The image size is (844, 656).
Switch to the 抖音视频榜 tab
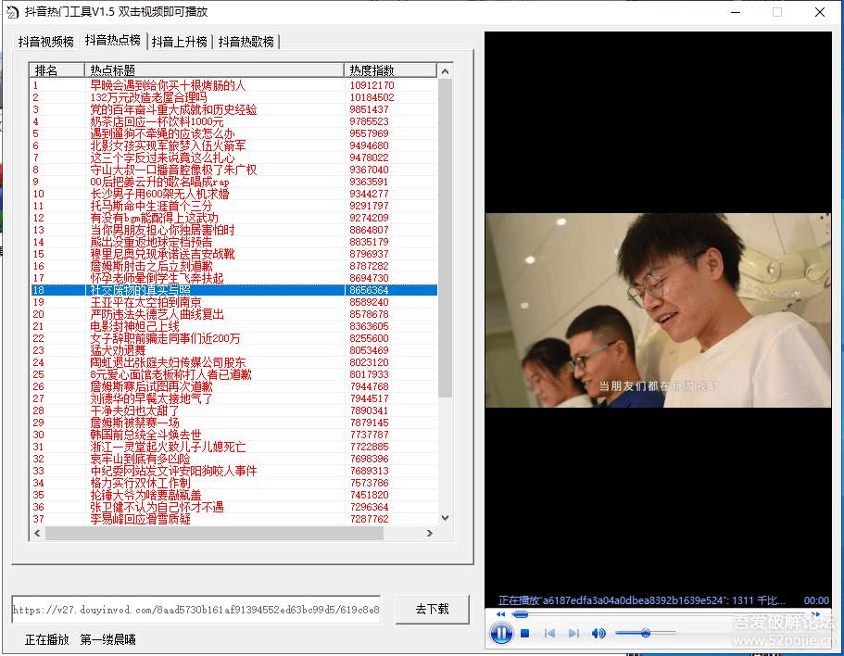pyautogui.click(x=45, y=42)
